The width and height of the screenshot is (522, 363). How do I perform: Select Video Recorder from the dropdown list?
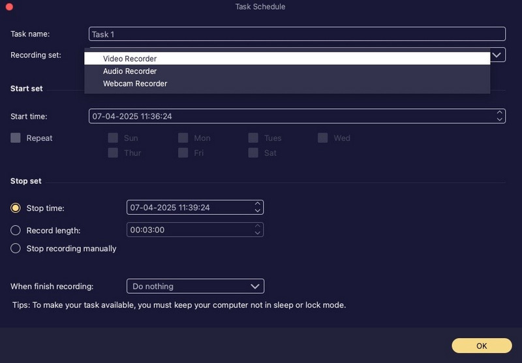pos(130,59)
